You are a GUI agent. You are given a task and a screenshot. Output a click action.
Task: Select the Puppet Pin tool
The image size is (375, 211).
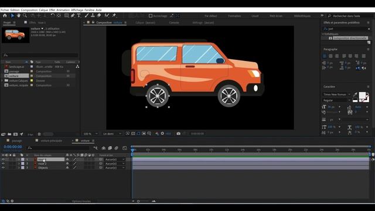point(114,16)
